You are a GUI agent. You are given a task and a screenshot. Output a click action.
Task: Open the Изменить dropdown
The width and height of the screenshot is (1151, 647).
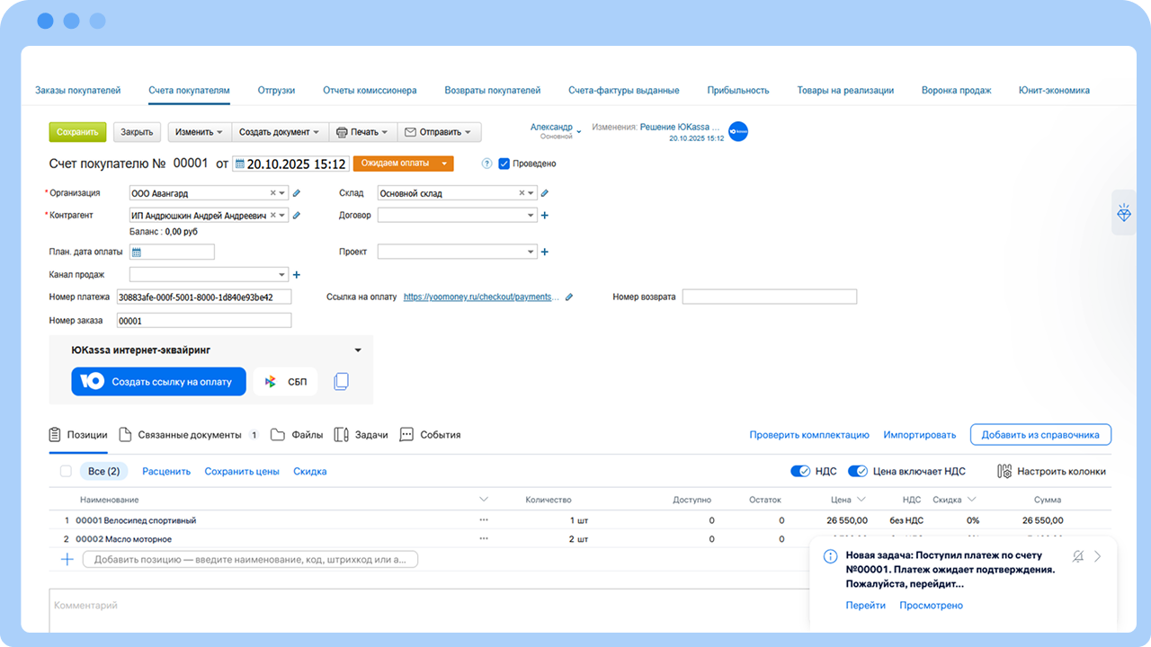click(x=200, y=132)
